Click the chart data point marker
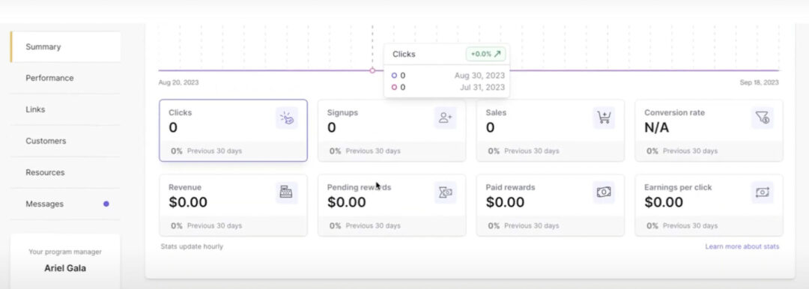The height and width of the screenshot is (289, 809). [372, 70]
